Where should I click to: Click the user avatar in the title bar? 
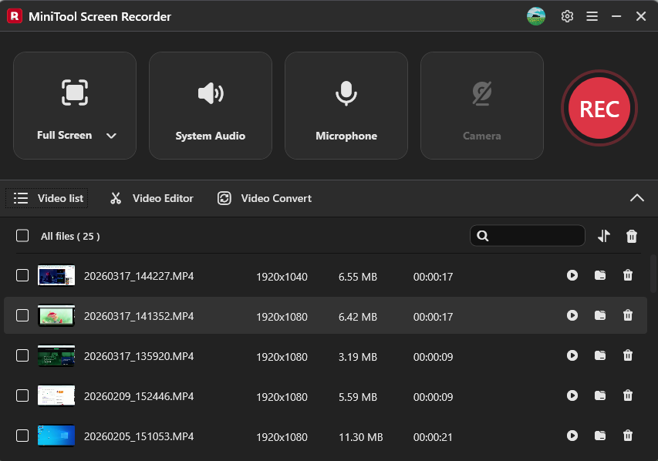[x=536, y=15]
